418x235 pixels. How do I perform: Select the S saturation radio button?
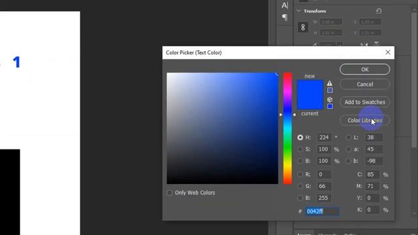point(300,149)
